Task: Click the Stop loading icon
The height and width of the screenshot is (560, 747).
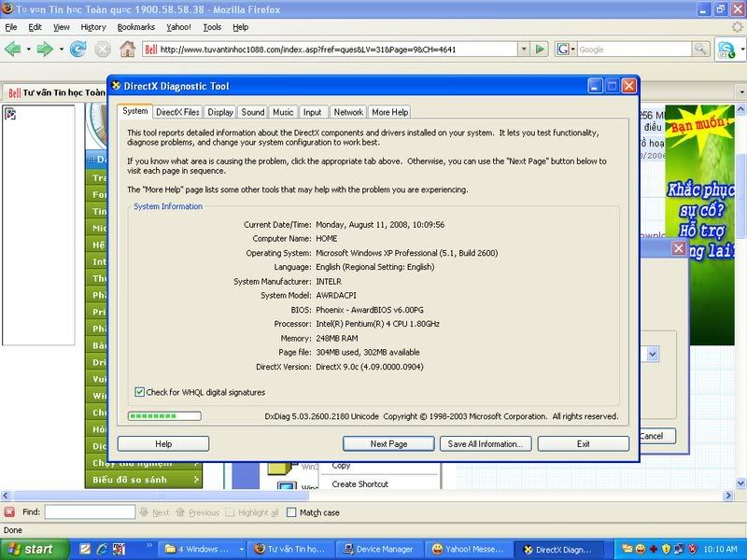Action: point(103,49)
